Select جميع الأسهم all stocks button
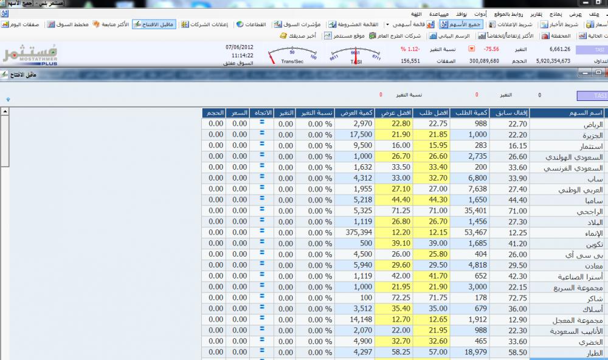Screen dimensions: 608x360 coord(461,24)
